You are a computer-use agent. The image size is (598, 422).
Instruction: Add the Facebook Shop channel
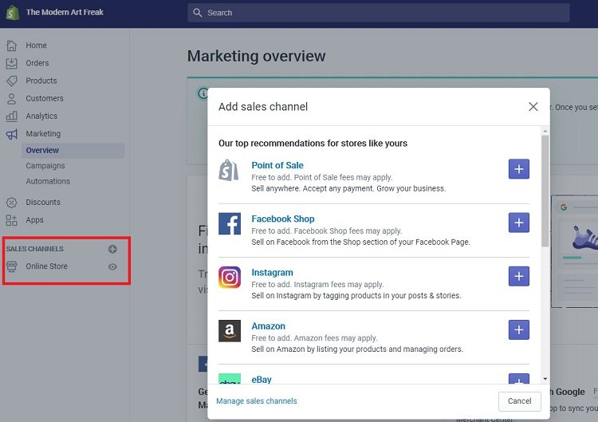[x=519, y=223]
